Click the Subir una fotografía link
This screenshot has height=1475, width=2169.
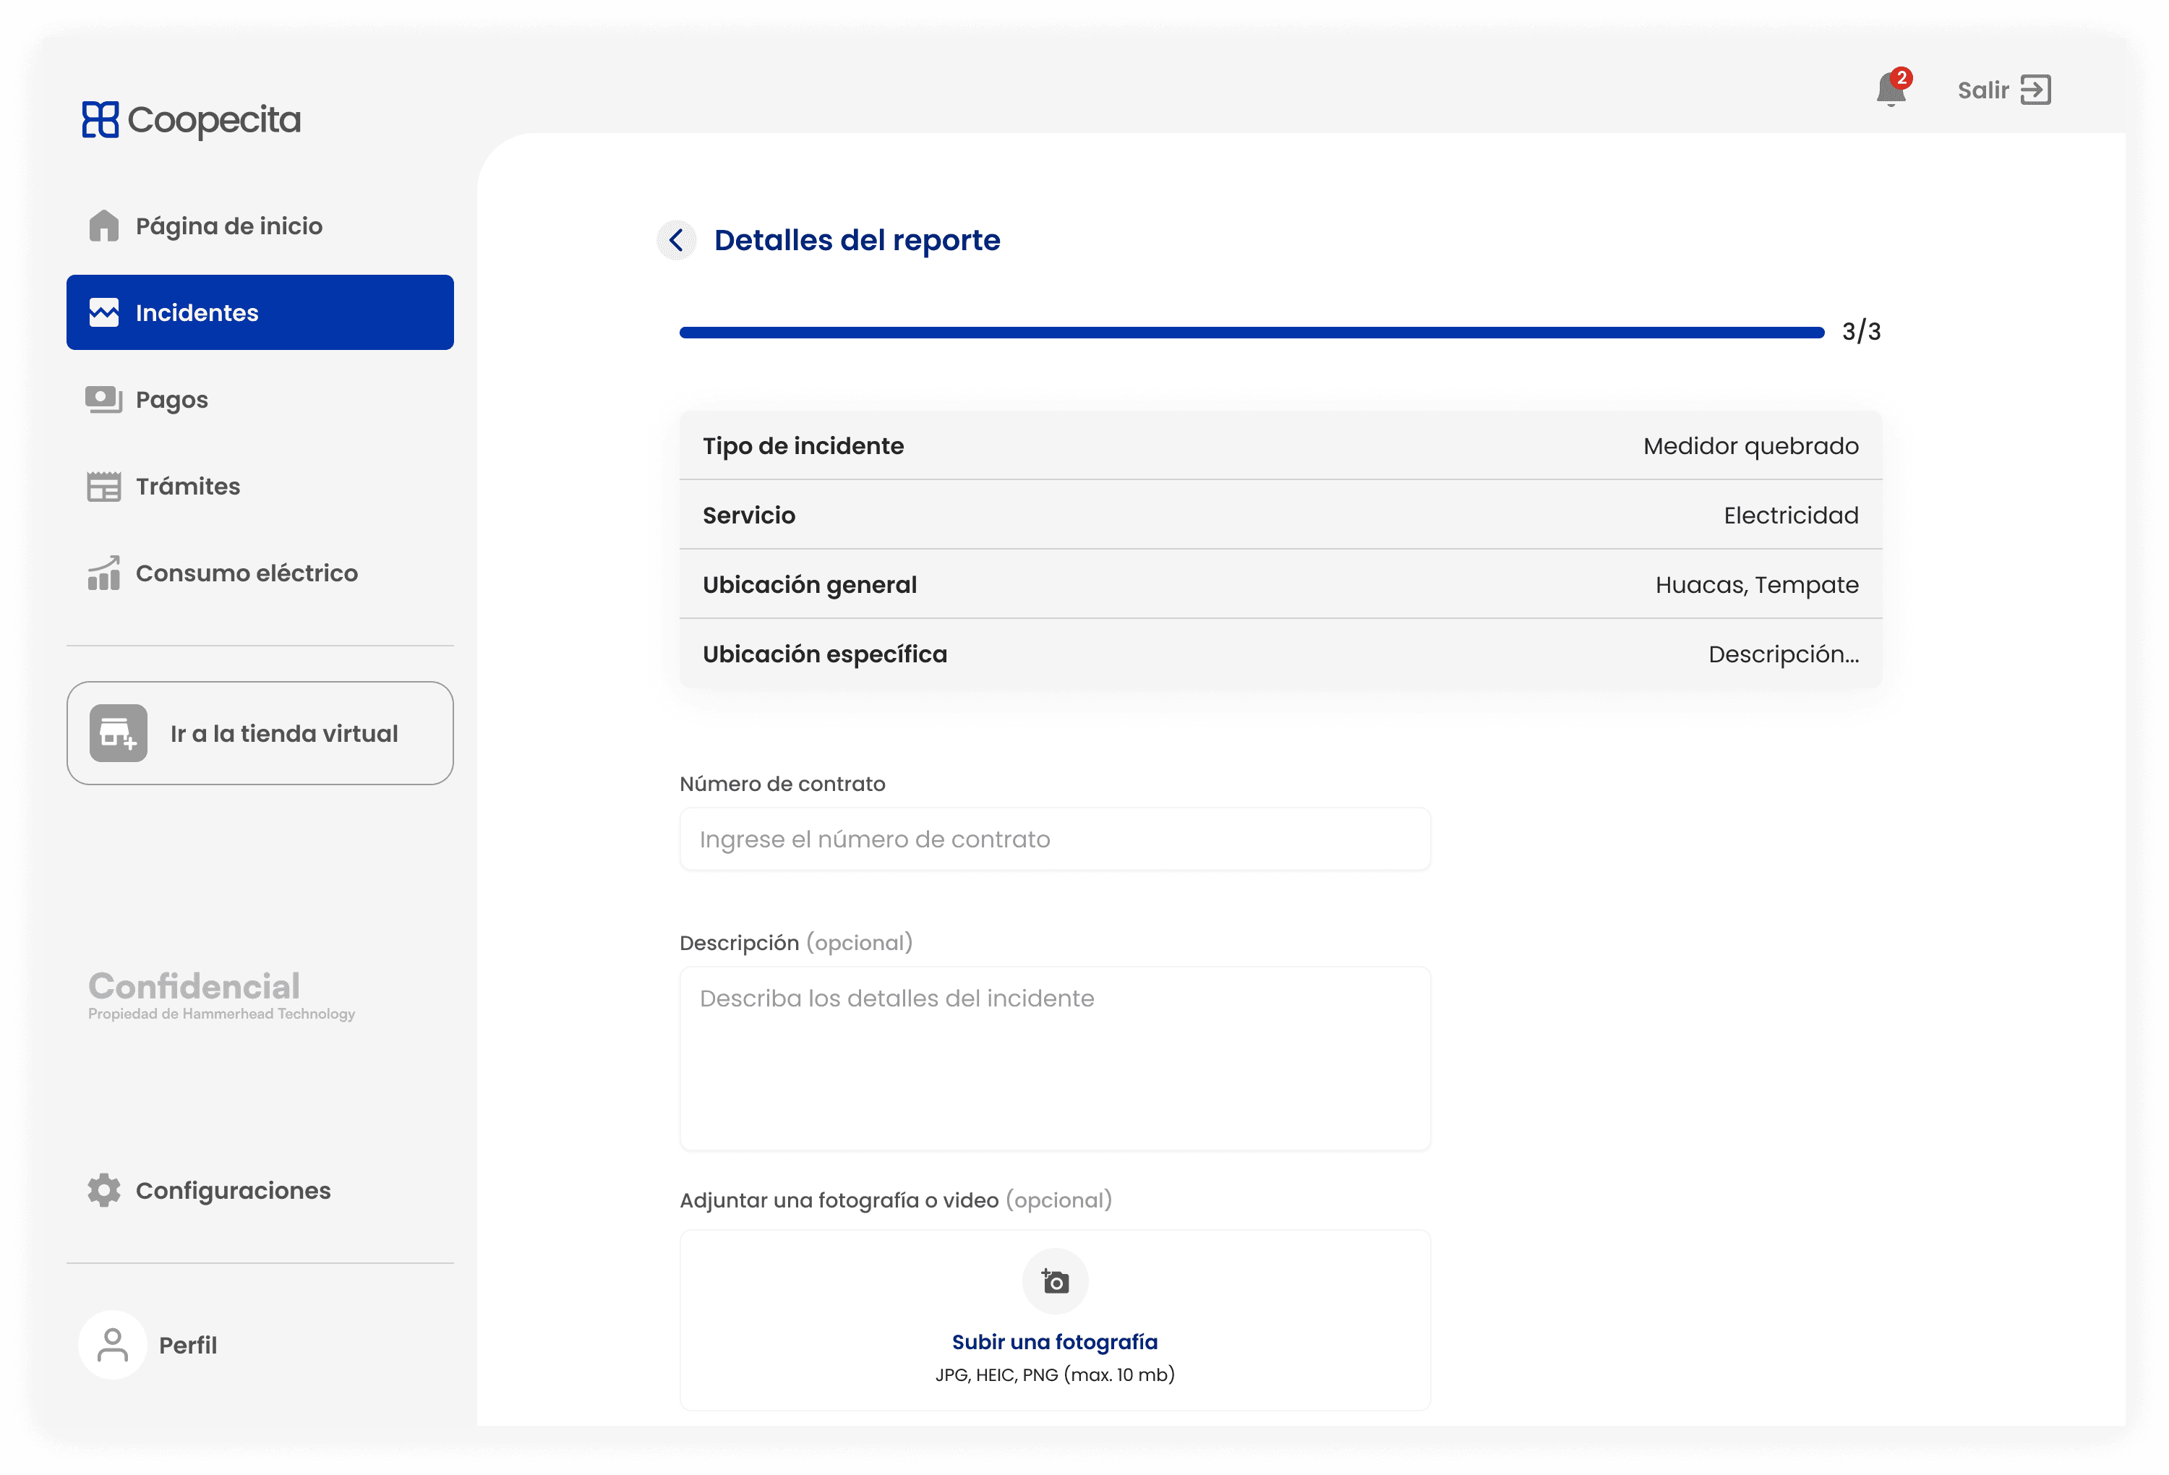1055,1341
